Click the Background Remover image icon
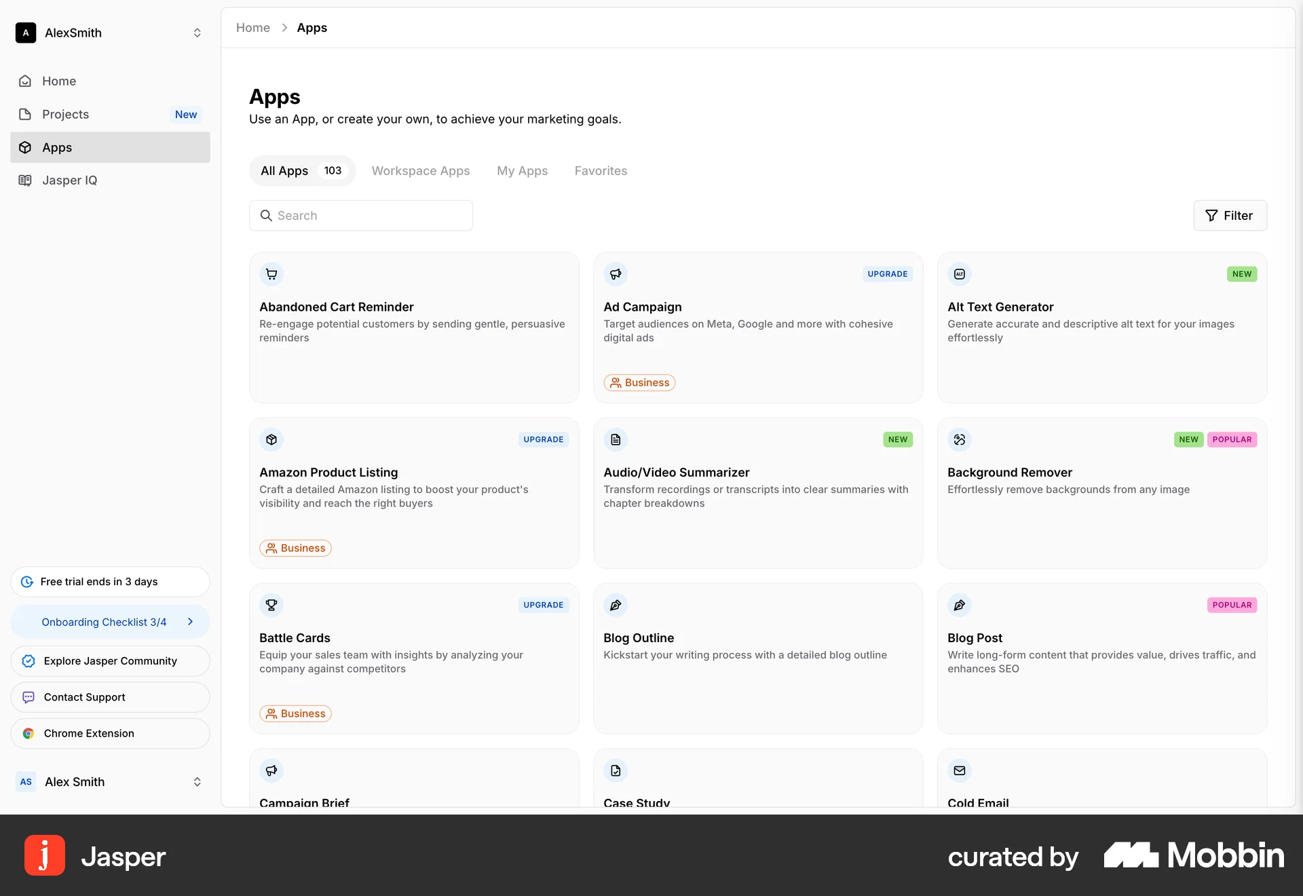Screen dimensions: 1303x896 click(x=959, y=439)
